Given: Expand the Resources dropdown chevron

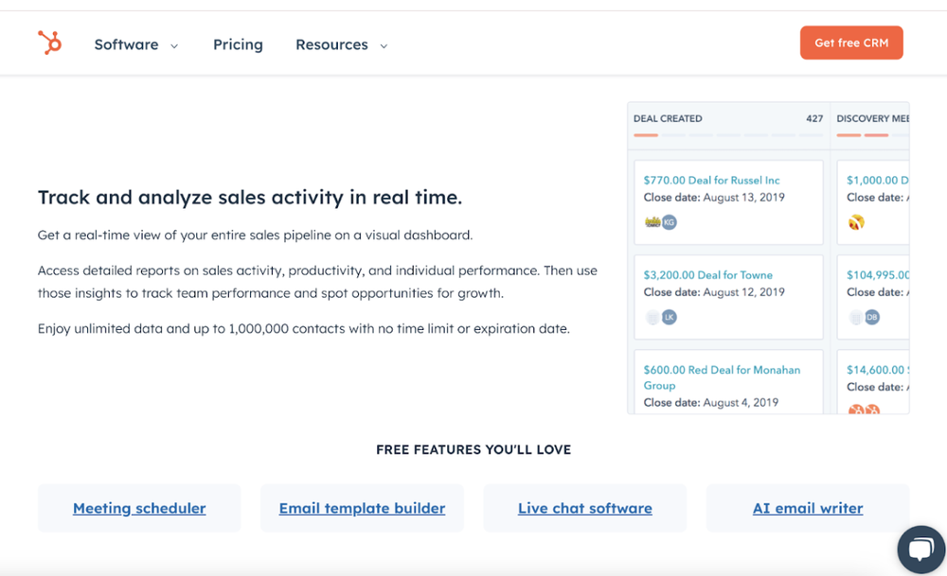Looking at the screenshot, I should point(384,45).
